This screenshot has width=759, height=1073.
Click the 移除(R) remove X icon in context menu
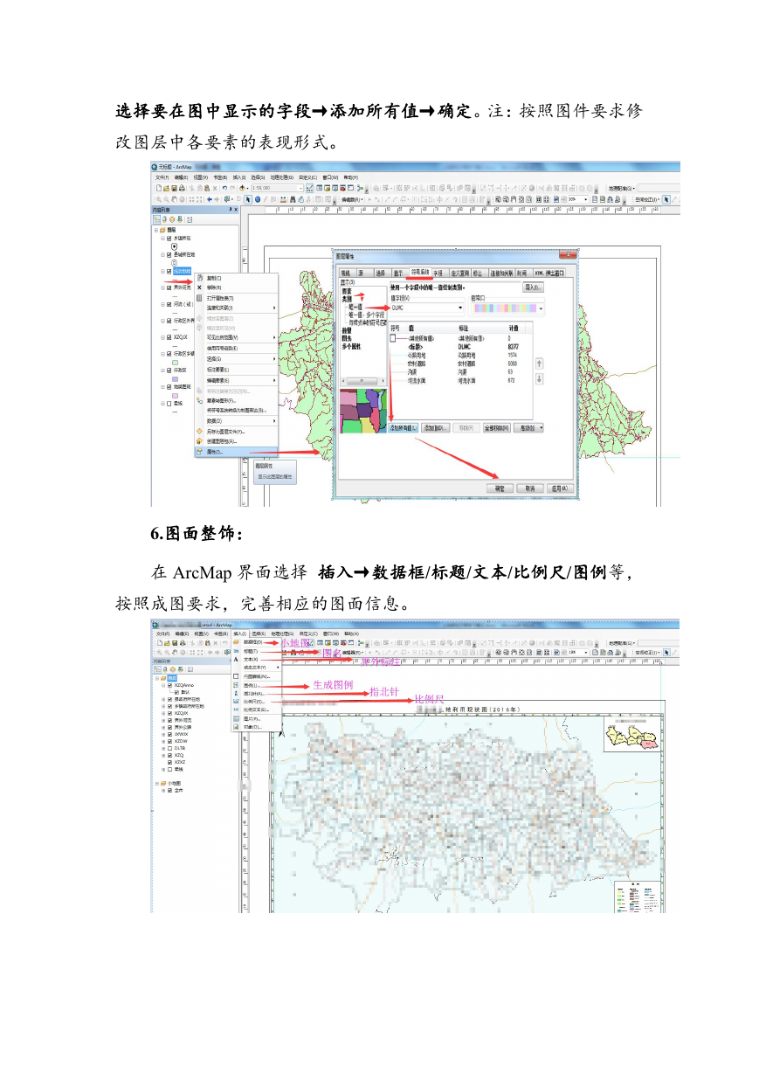click(x=199, y=287)
